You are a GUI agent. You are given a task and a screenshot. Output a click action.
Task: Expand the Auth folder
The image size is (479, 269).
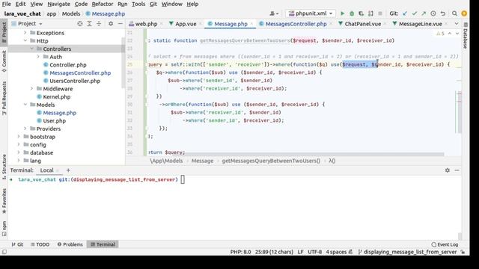tap(38, 57)
